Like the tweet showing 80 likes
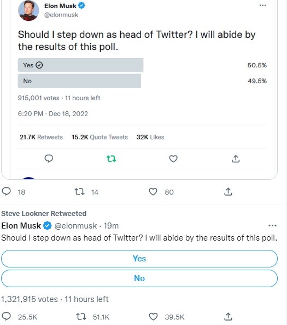 [153, 192]
